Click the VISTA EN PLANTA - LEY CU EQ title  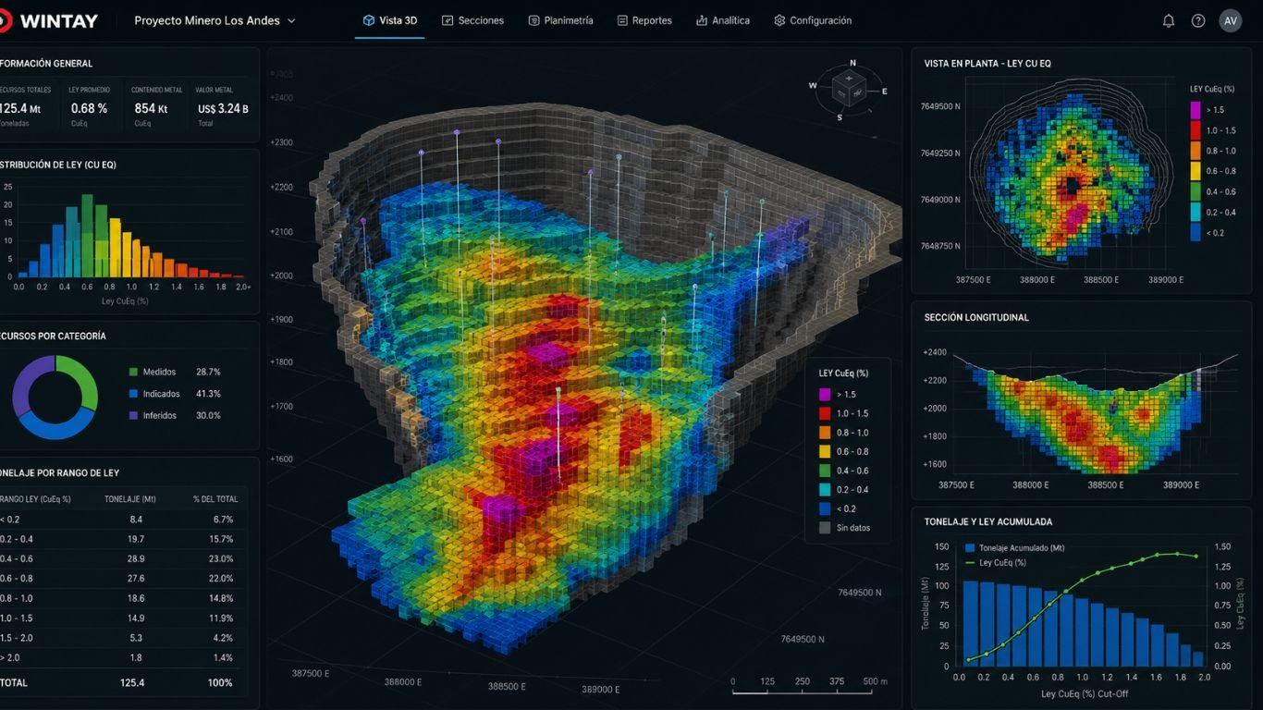[x=987, y=64]
